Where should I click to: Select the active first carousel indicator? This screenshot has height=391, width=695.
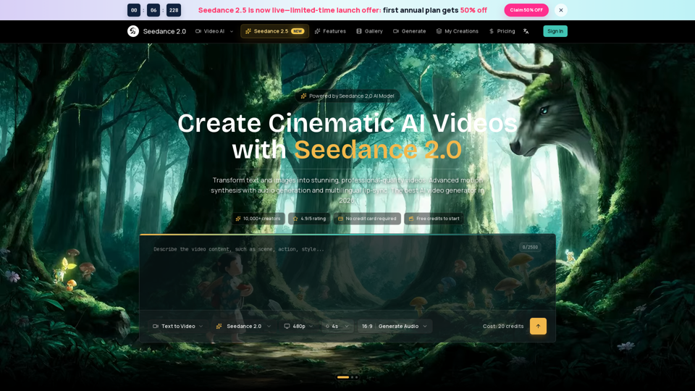tap(343, 377)
